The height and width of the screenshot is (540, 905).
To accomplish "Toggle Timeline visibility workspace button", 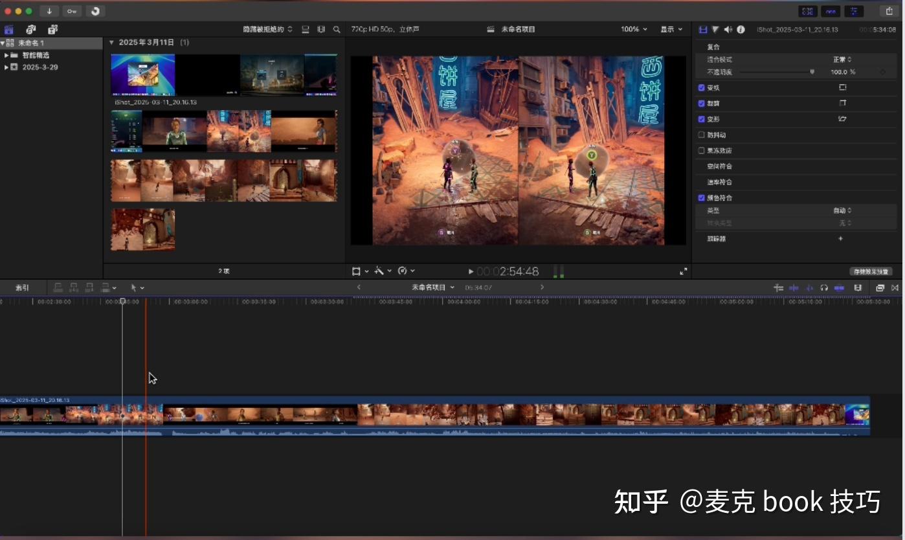I will click(x=831, y=11).
